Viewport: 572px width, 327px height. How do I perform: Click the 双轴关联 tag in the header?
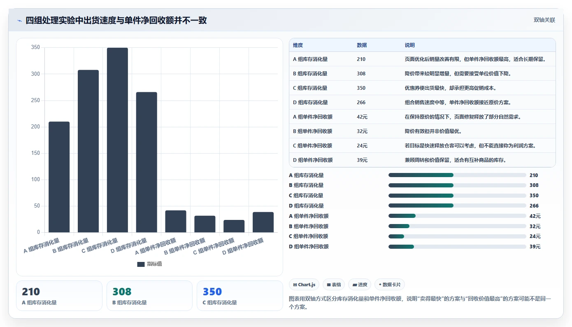pos(544,20)
